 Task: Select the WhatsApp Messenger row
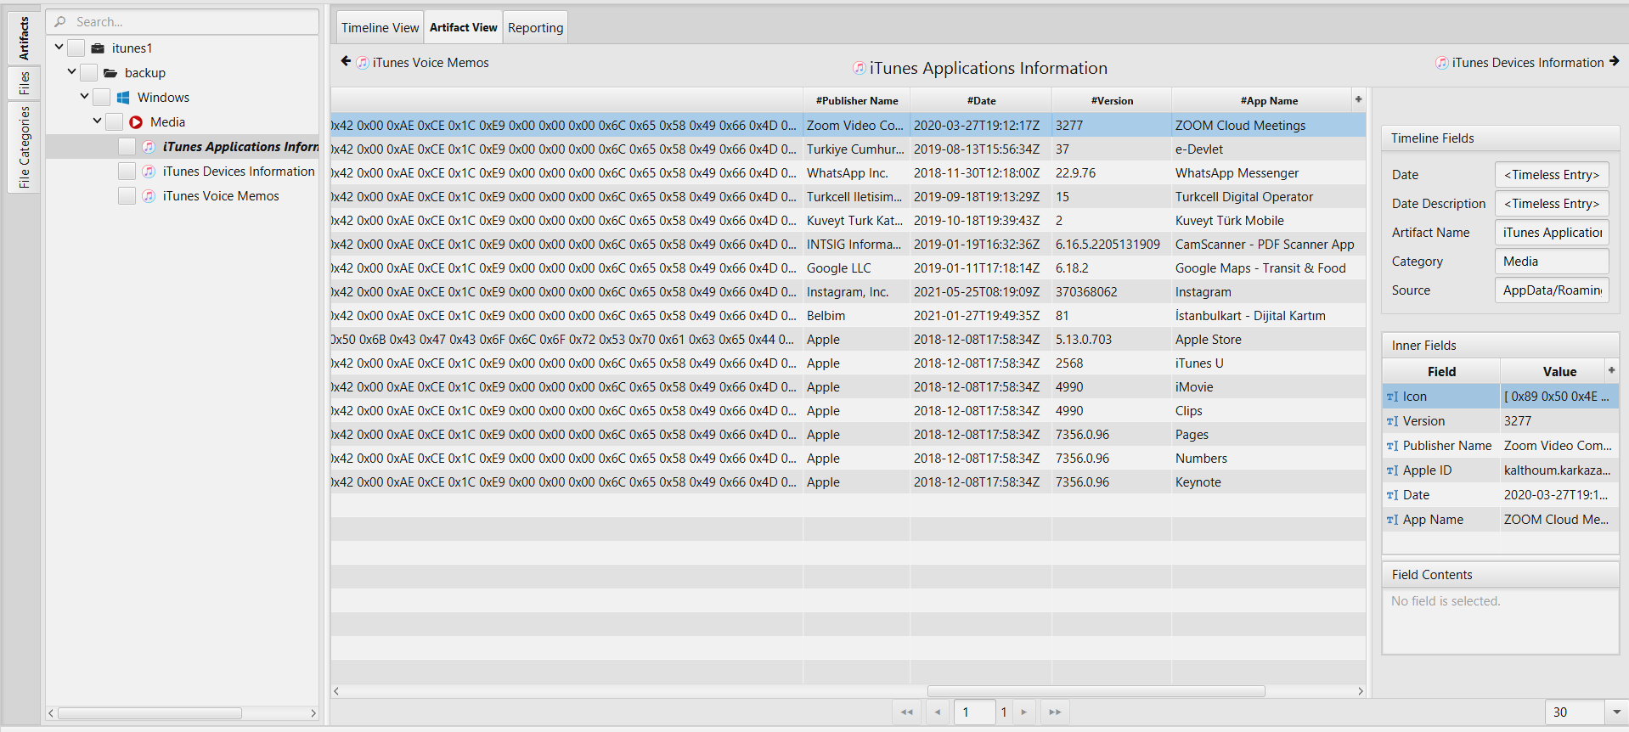coord(848,173)
